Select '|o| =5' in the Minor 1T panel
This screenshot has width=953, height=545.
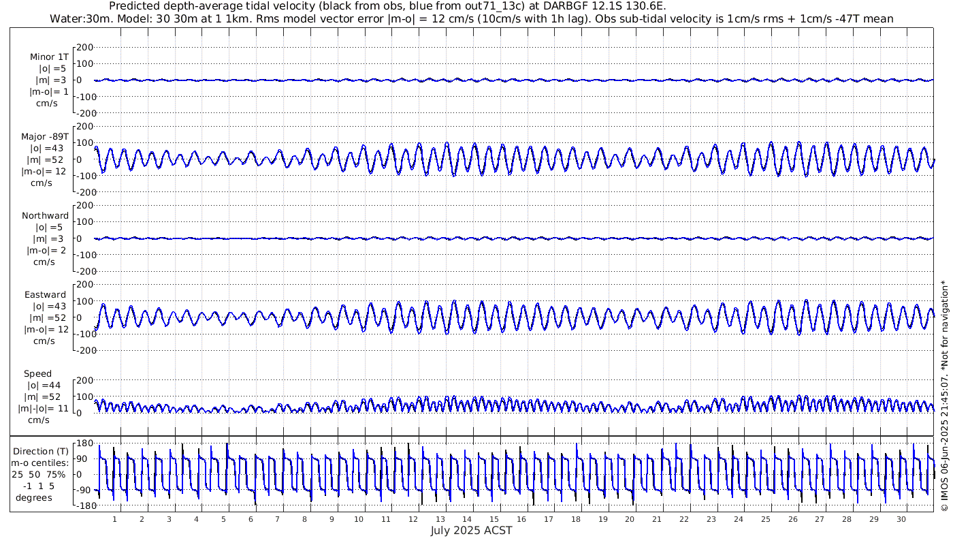point(52,69)
